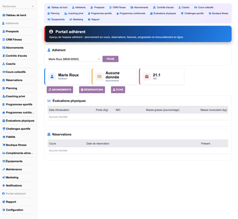Image resolution: width=238 pixels, height=219 pixels.
Task: Open Boutique fitness top navigation link
Action: (x=219, y=13)
